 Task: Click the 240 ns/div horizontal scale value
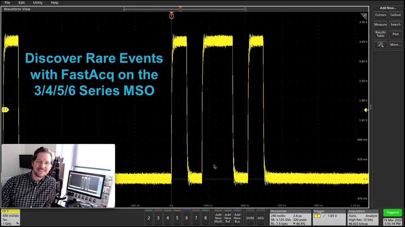278,216
